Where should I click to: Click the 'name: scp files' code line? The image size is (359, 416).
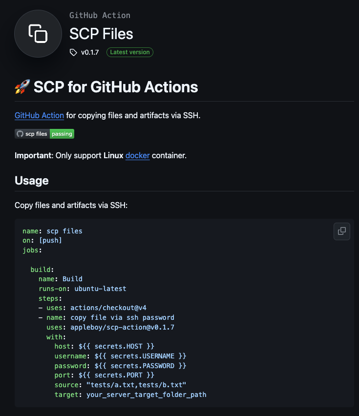(x=53, y=231)
